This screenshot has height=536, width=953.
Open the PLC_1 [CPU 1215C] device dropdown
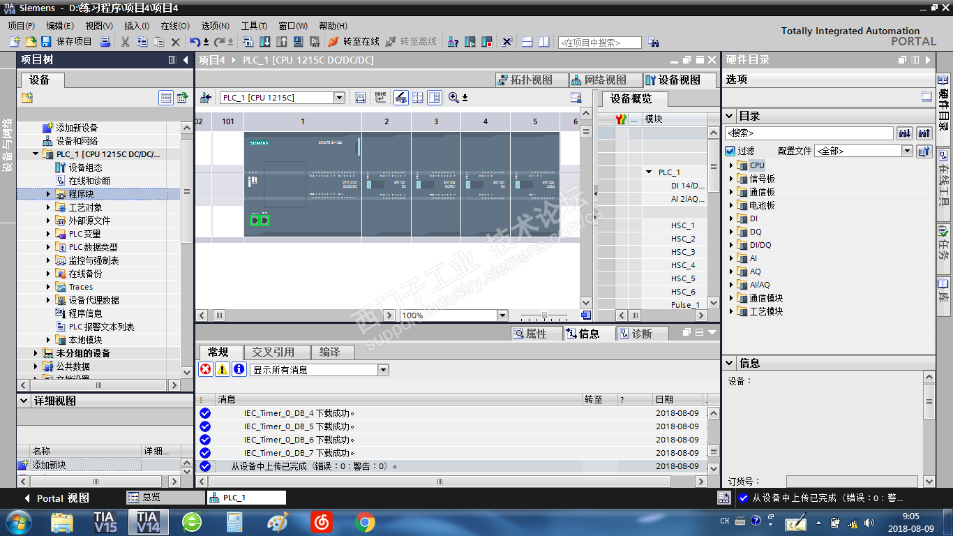click(339, 98)
